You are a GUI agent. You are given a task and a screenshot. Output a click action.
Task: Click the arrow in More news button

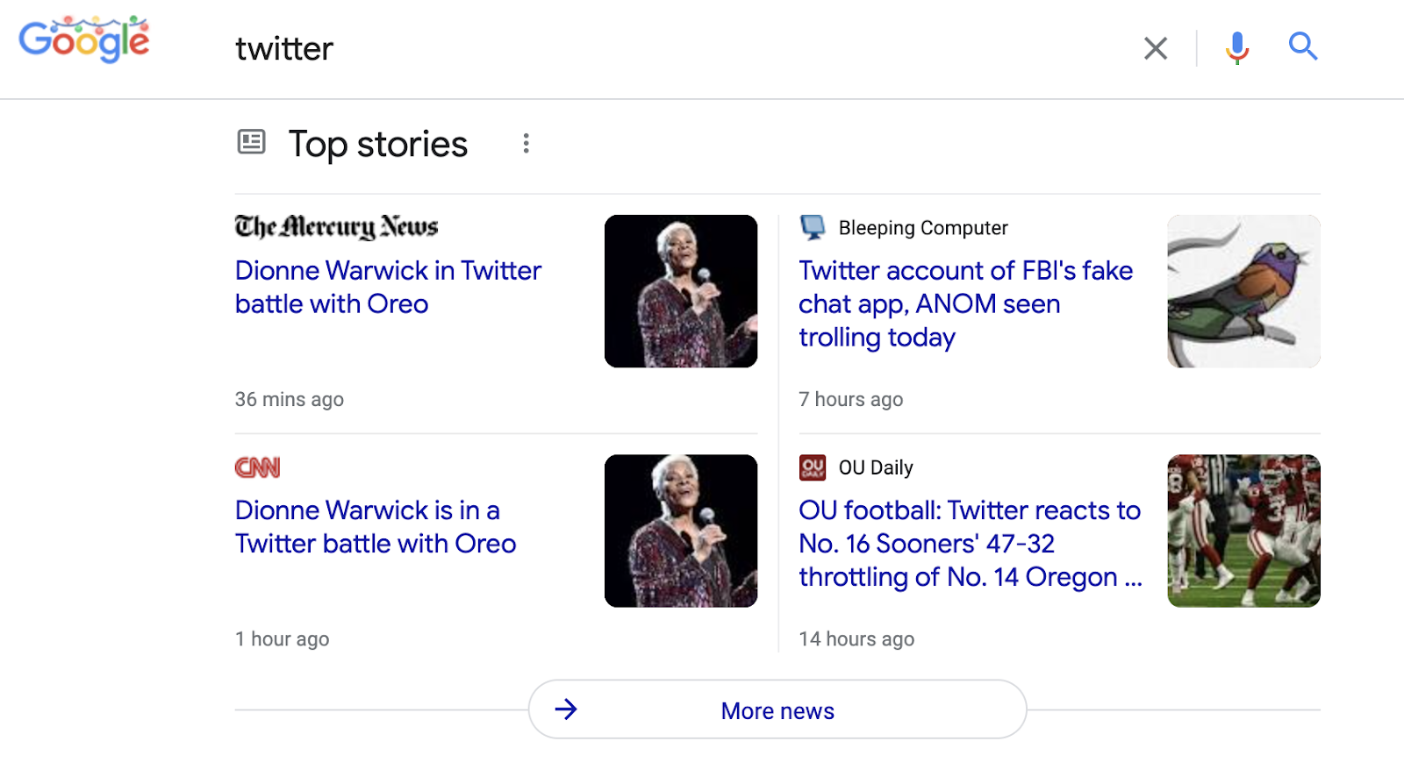click(x=566, y=709)
